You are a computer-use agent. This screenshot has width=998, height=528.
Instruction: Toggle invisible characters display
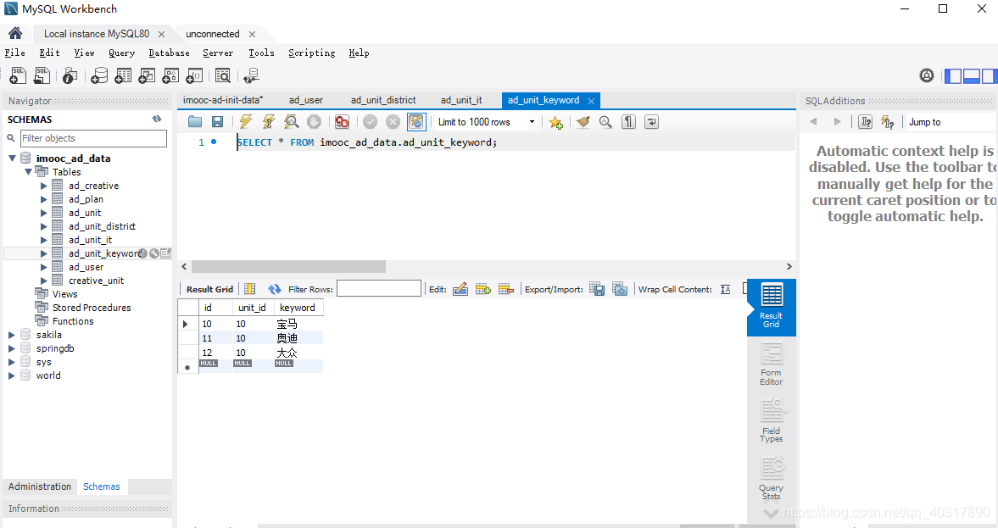click(x=628, y=121)
